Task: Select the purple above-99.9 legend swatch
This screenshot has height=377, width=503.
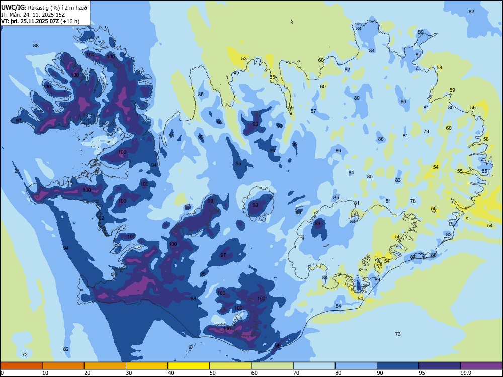Action: 481,366
